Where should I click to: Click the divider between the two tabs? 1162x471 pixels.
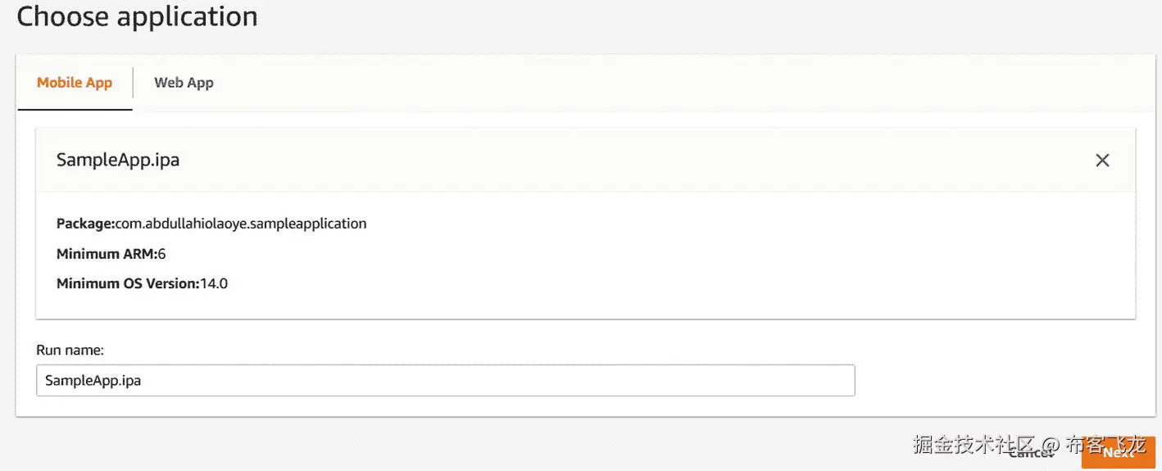(x=134, y=83)
